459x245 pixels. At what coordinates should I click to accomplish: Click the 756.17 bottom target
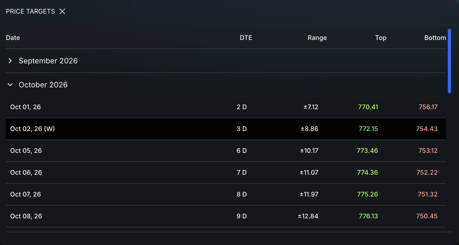pyautogui.click(x=428, y=107)
